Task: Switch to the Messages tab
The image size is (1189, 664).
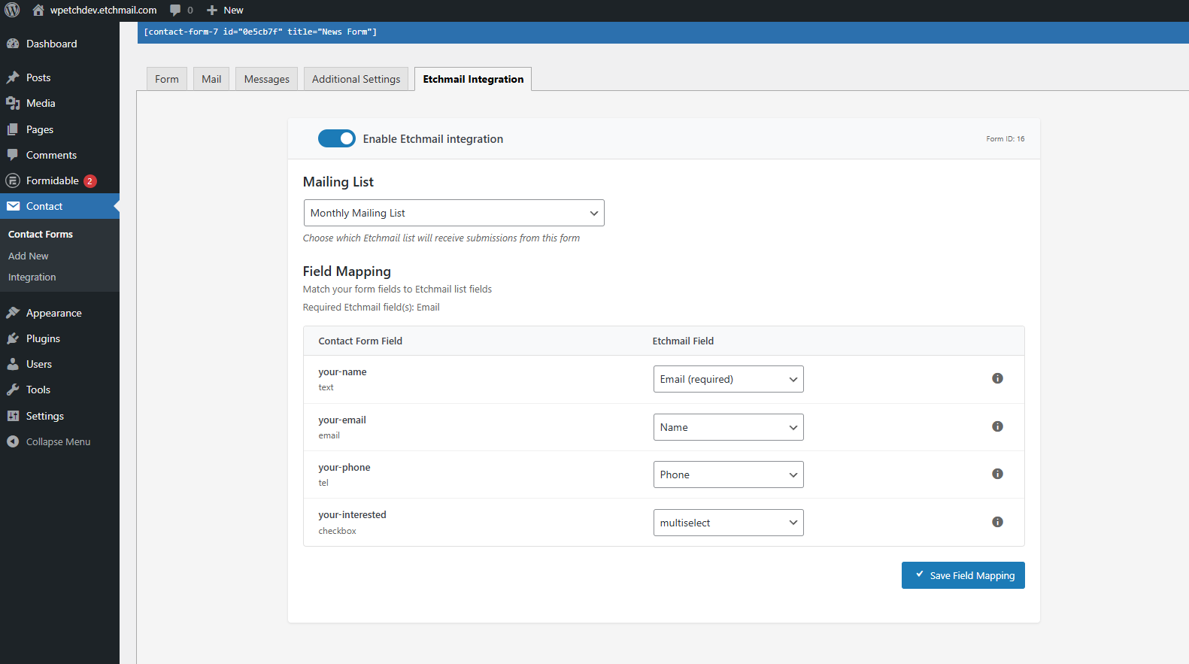Action: [x=267, y=79]
